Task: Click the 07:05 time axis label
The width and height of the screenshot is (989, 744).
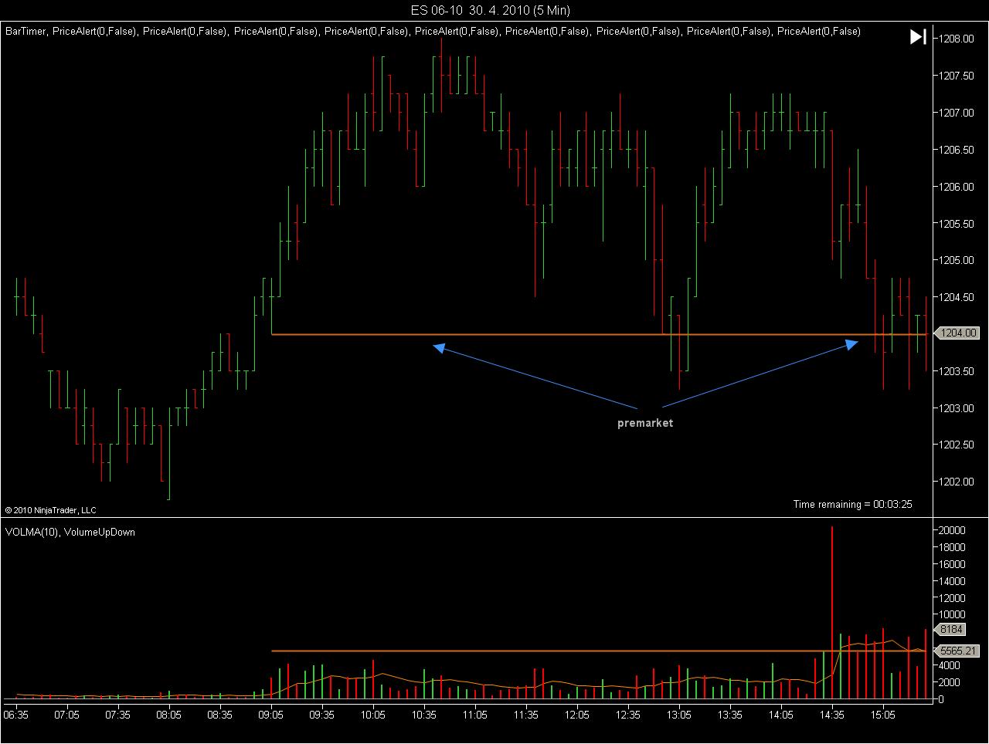Action: (x=67, y=715)
